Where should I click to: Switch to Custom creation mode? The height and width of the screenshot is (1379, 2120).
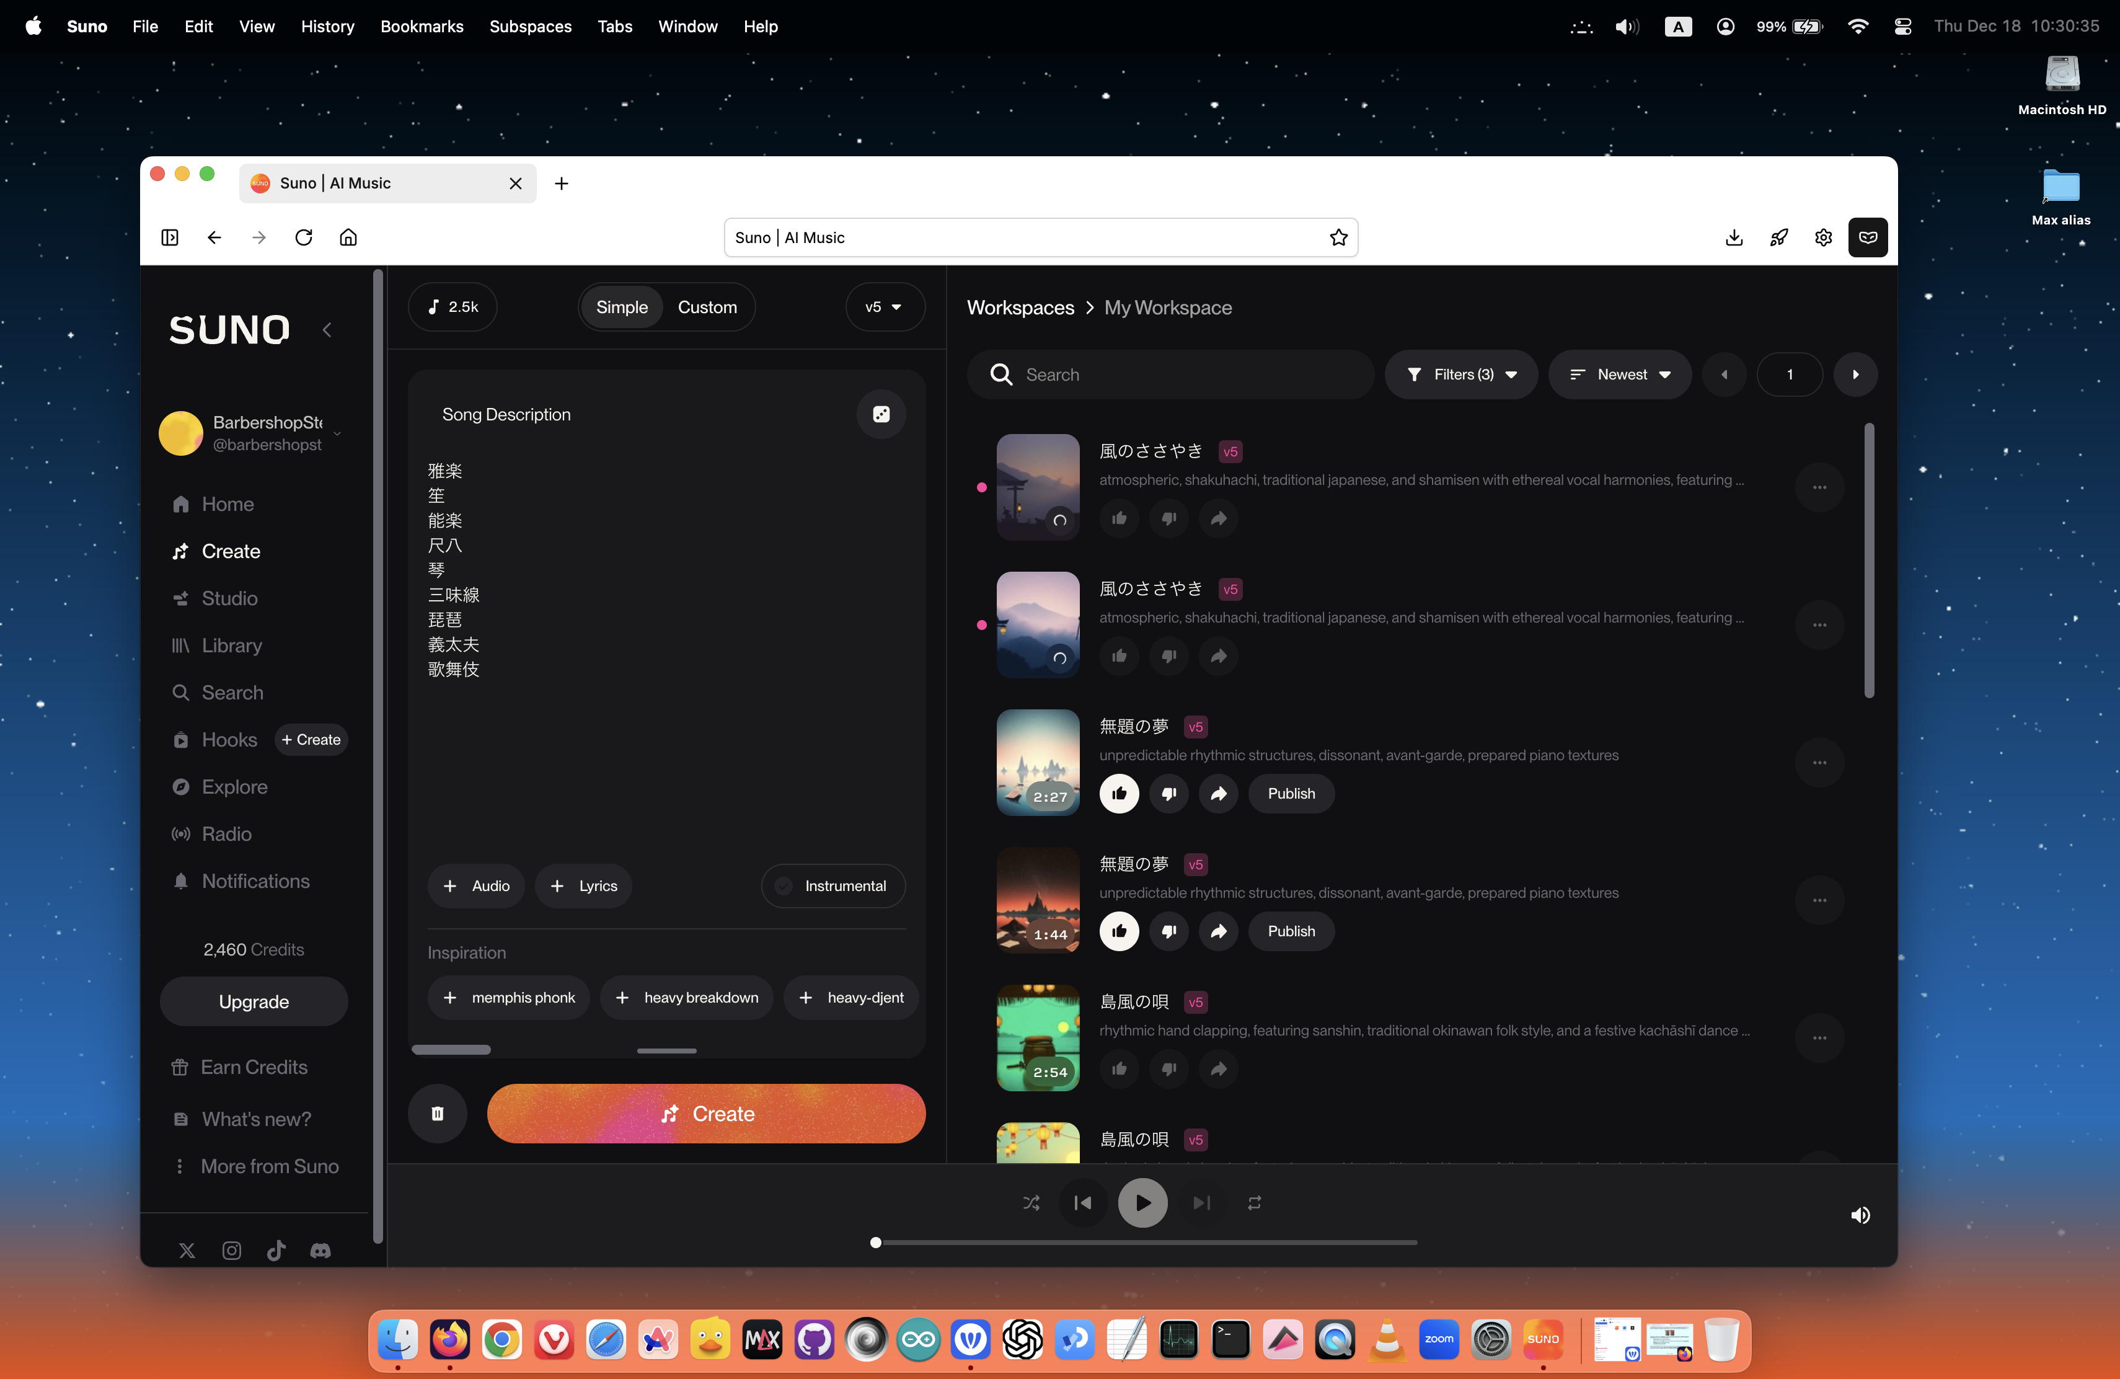pos(707,308)
